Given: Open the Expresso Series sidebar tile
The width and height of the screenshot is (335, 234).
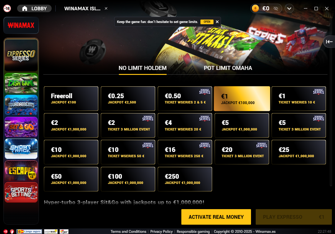Looking at the screenshot, I should point(21,55).
